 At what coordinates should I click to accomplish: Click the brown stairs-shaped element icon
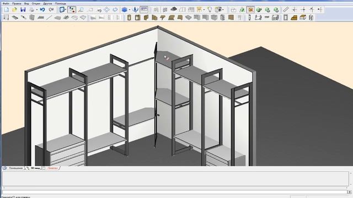click(x=294, y=18)
